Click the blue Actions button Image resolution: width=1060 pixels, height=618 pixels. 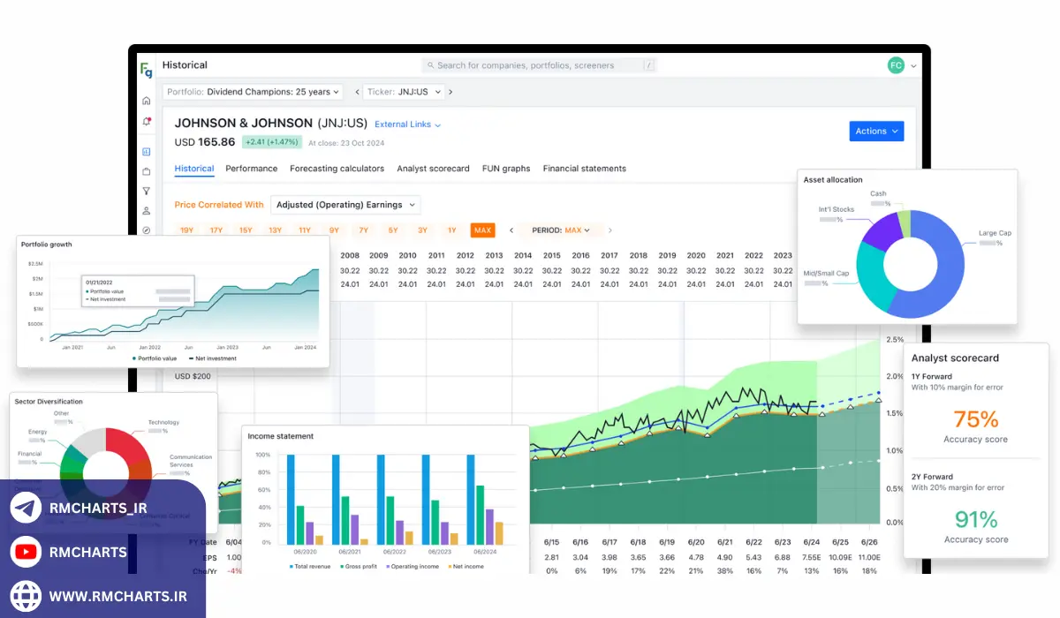[875, 132]
